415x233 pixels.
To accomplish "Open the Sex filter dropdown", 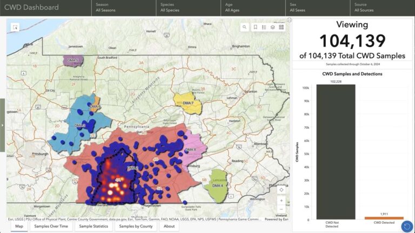I will point(318,8).
